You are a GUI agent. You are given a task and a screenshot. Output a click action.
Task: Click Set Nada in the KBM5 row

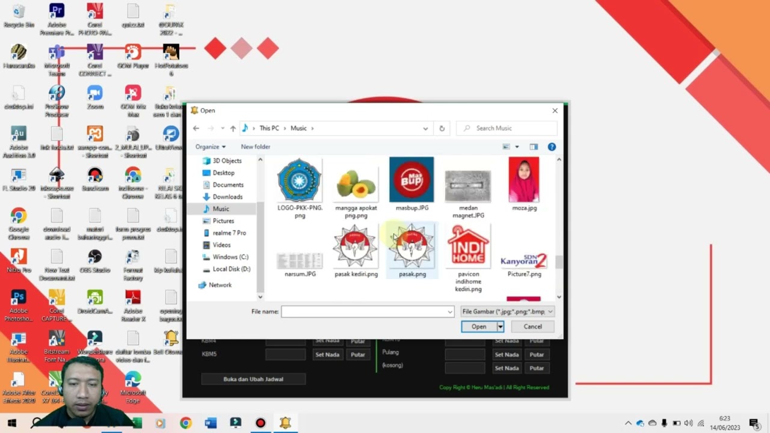327,354
